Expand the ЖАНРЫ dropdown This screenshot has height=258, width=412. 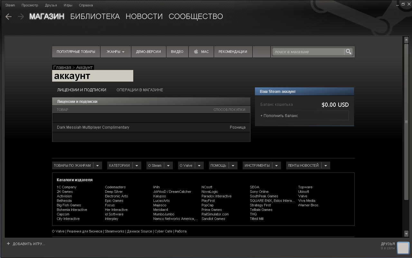point(116,52)
